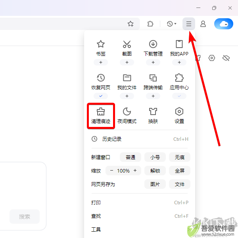The image size is (238, 238).
Task: Select 查找 menu entry
Action: point(140,216)
